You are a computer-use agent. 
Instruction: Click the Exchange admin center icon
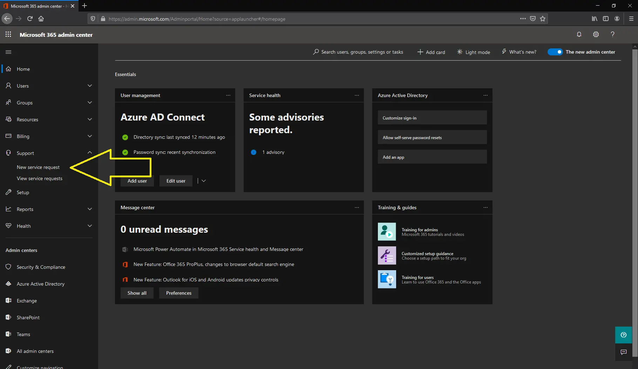point(9,300)
